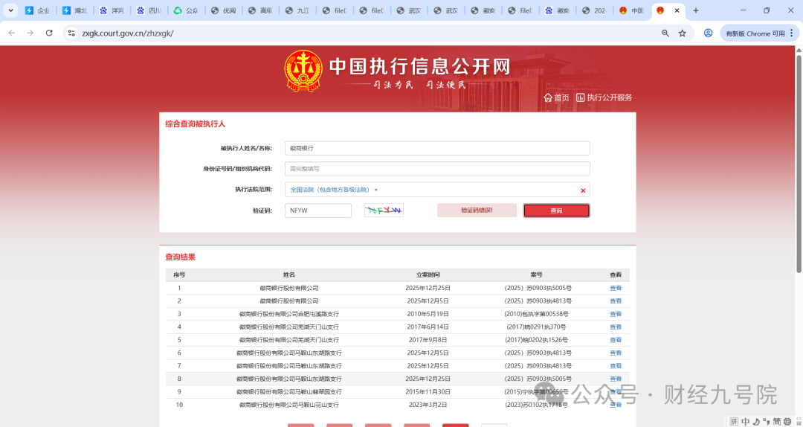
Task: Go to 首页 home link
Action: tap(556, 97)
